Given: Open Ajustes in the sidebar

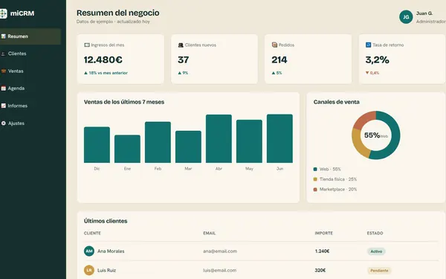Looking at the screenshot, I should (30, 124).
